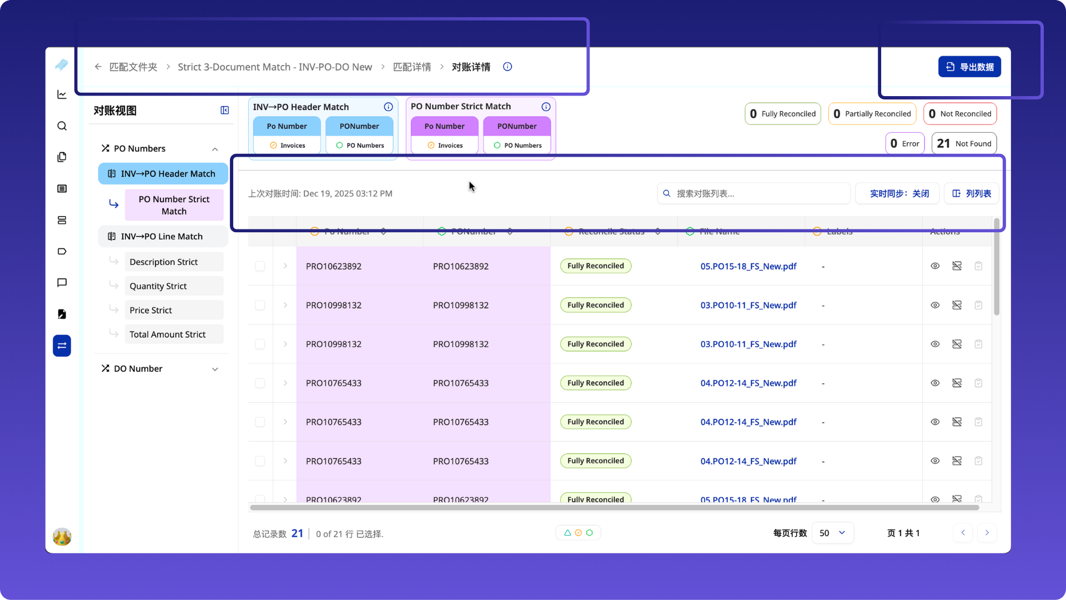
Task: Show preview with eye icon on first row
Action: tap(934, 266)
